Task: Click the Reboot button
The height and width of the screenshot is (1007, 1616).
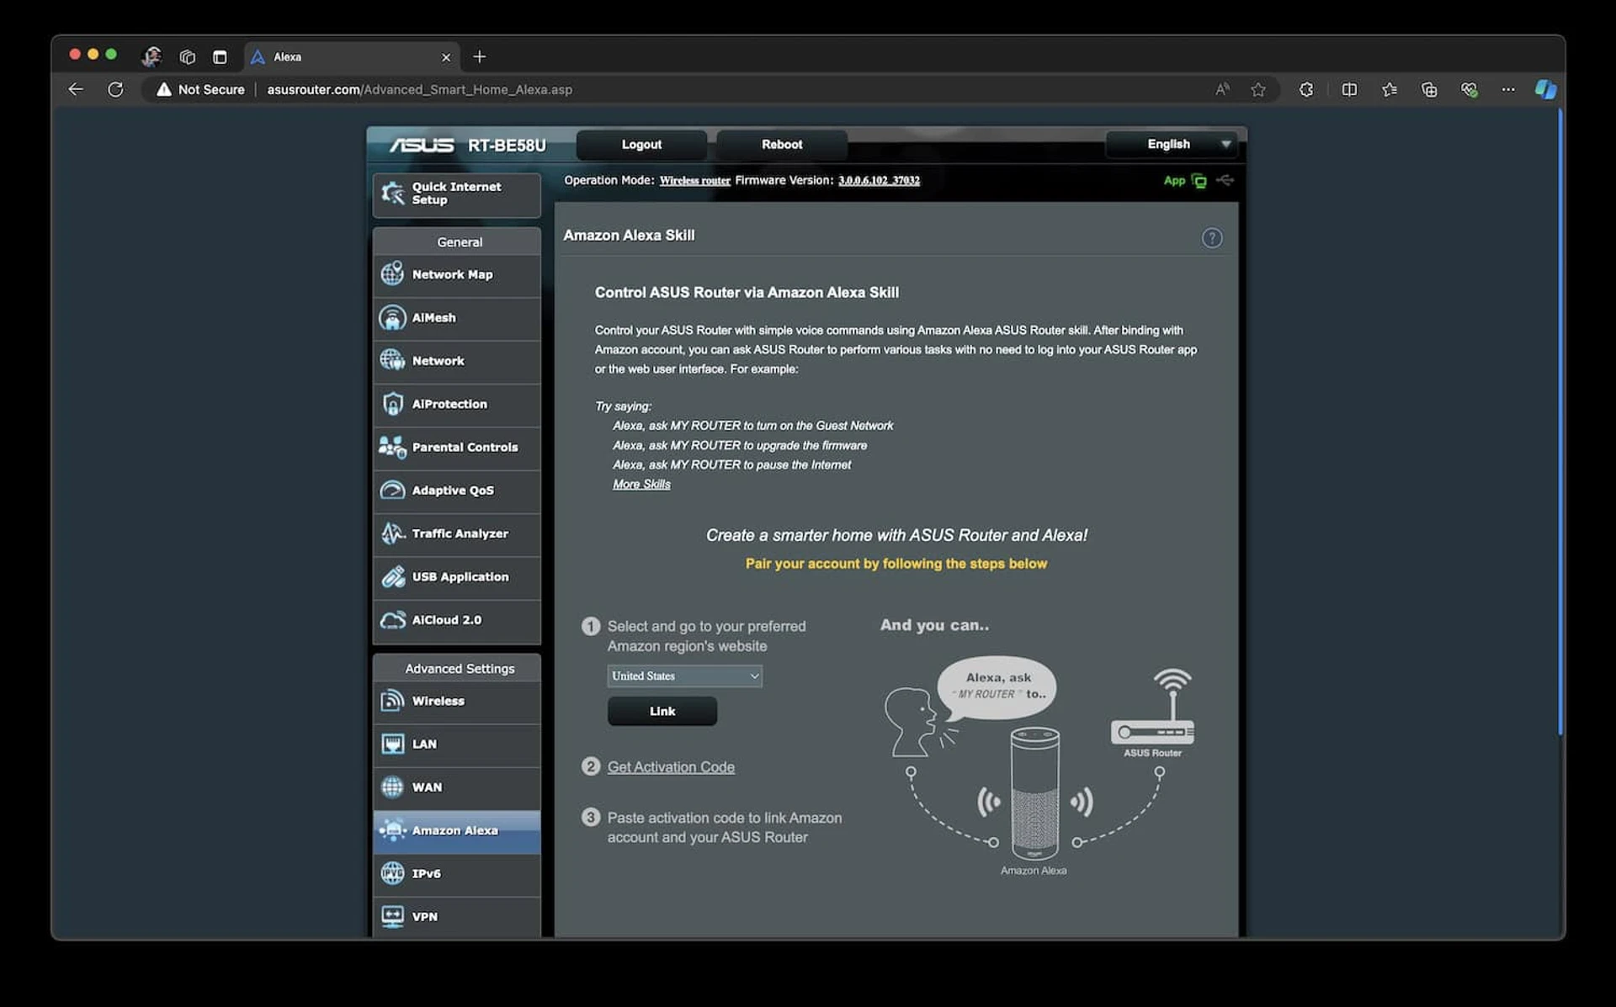Action: pyautogui.click(x=782, y=144)
